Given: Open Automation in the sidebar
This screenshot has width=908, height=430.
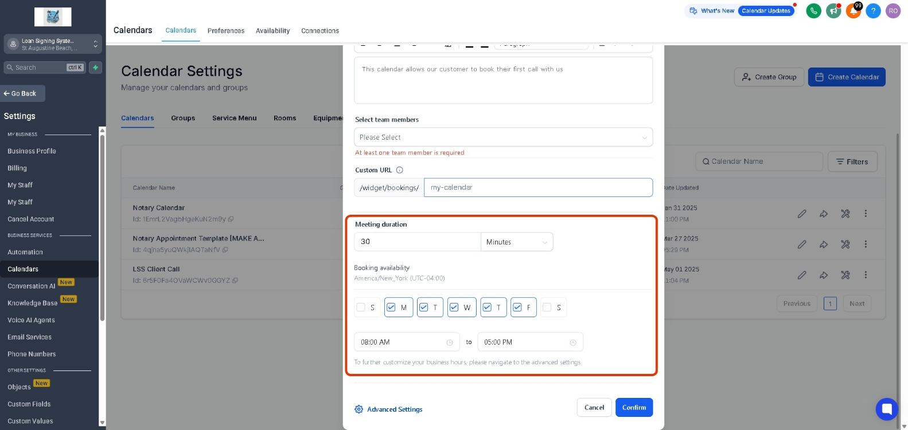Looking at the screenshot, I should pyautogui.click(x=25, y=253).
